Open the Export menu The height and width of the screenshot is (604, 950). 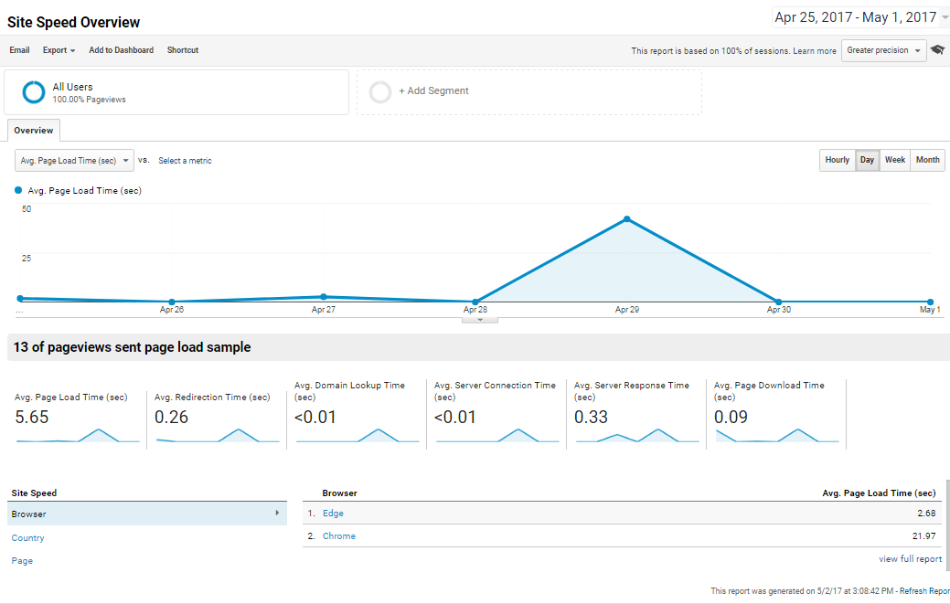click(x=58, y=50)
